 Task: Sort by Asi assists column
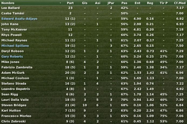pos(98,3)
